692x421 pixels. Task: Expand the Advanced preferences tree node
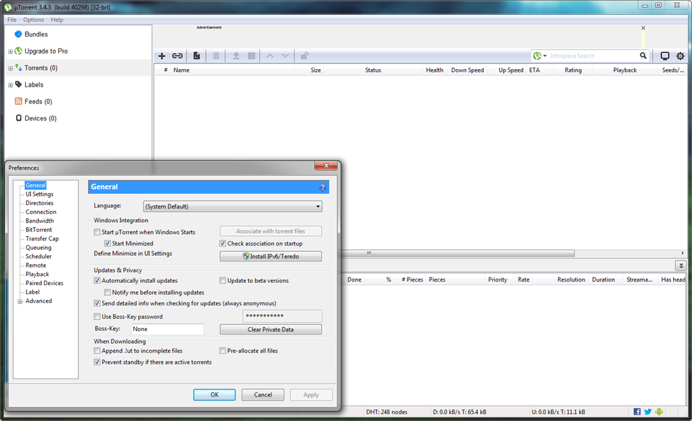(20, 302)
